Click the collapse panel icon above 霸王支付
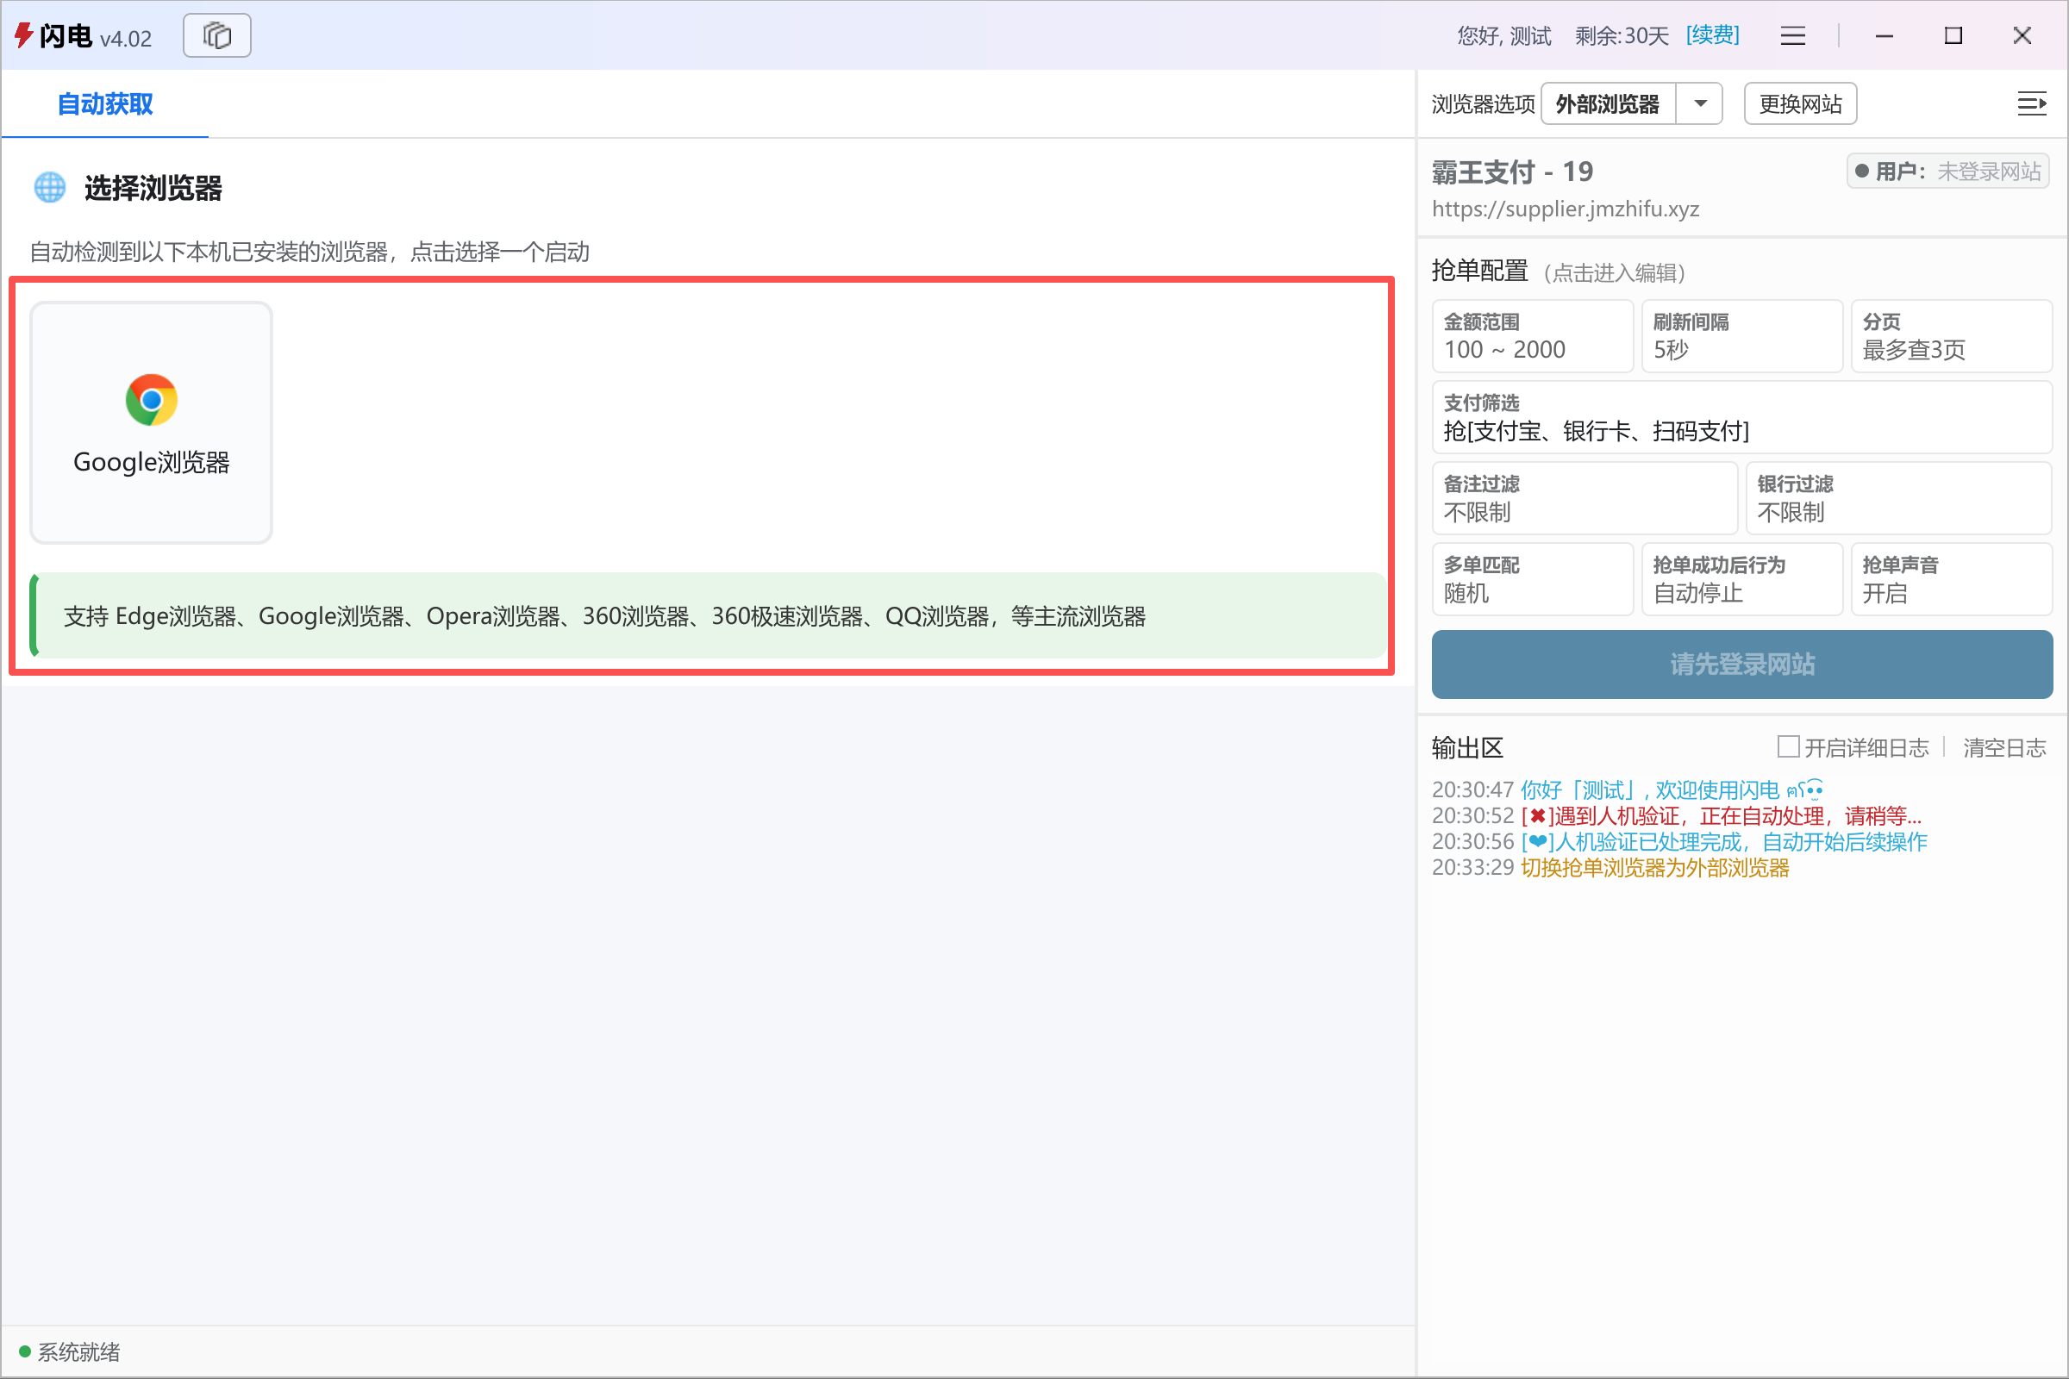The height and width of the screenshot is (1379, 2069). click(2033, 103)
